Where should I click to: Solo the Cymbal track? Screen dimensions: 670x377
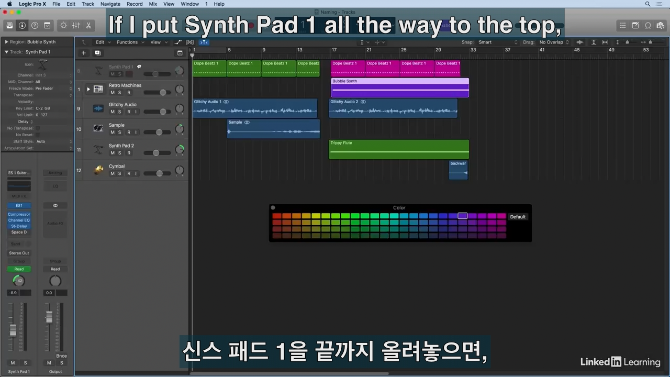point(120,174)
